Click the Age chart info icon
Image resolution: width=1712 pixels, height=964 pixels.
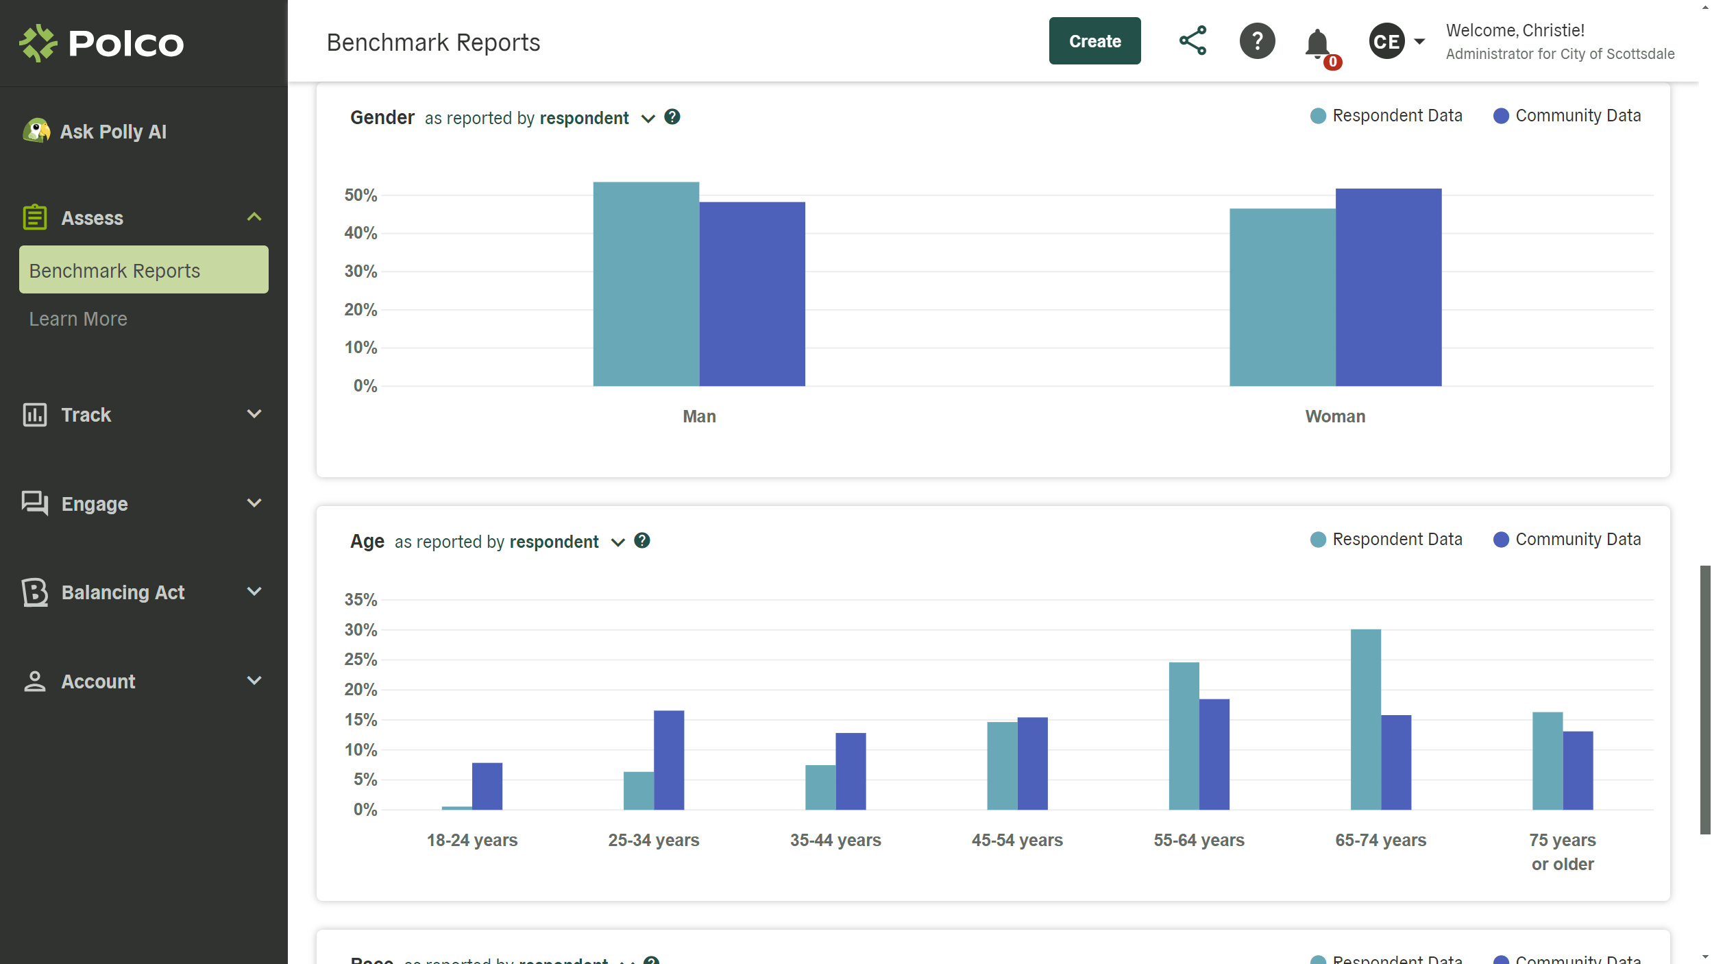click(642, 541)
